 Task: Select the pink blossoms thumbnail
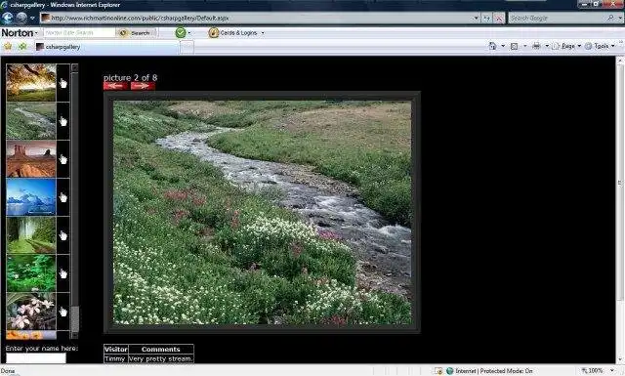[x=31, y=311]
